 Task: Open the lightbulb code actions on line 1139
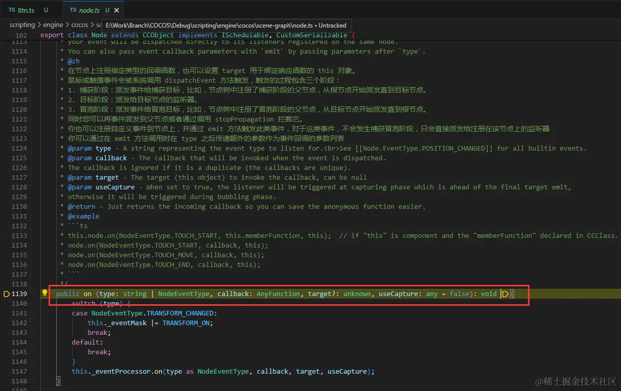[44, 294]
